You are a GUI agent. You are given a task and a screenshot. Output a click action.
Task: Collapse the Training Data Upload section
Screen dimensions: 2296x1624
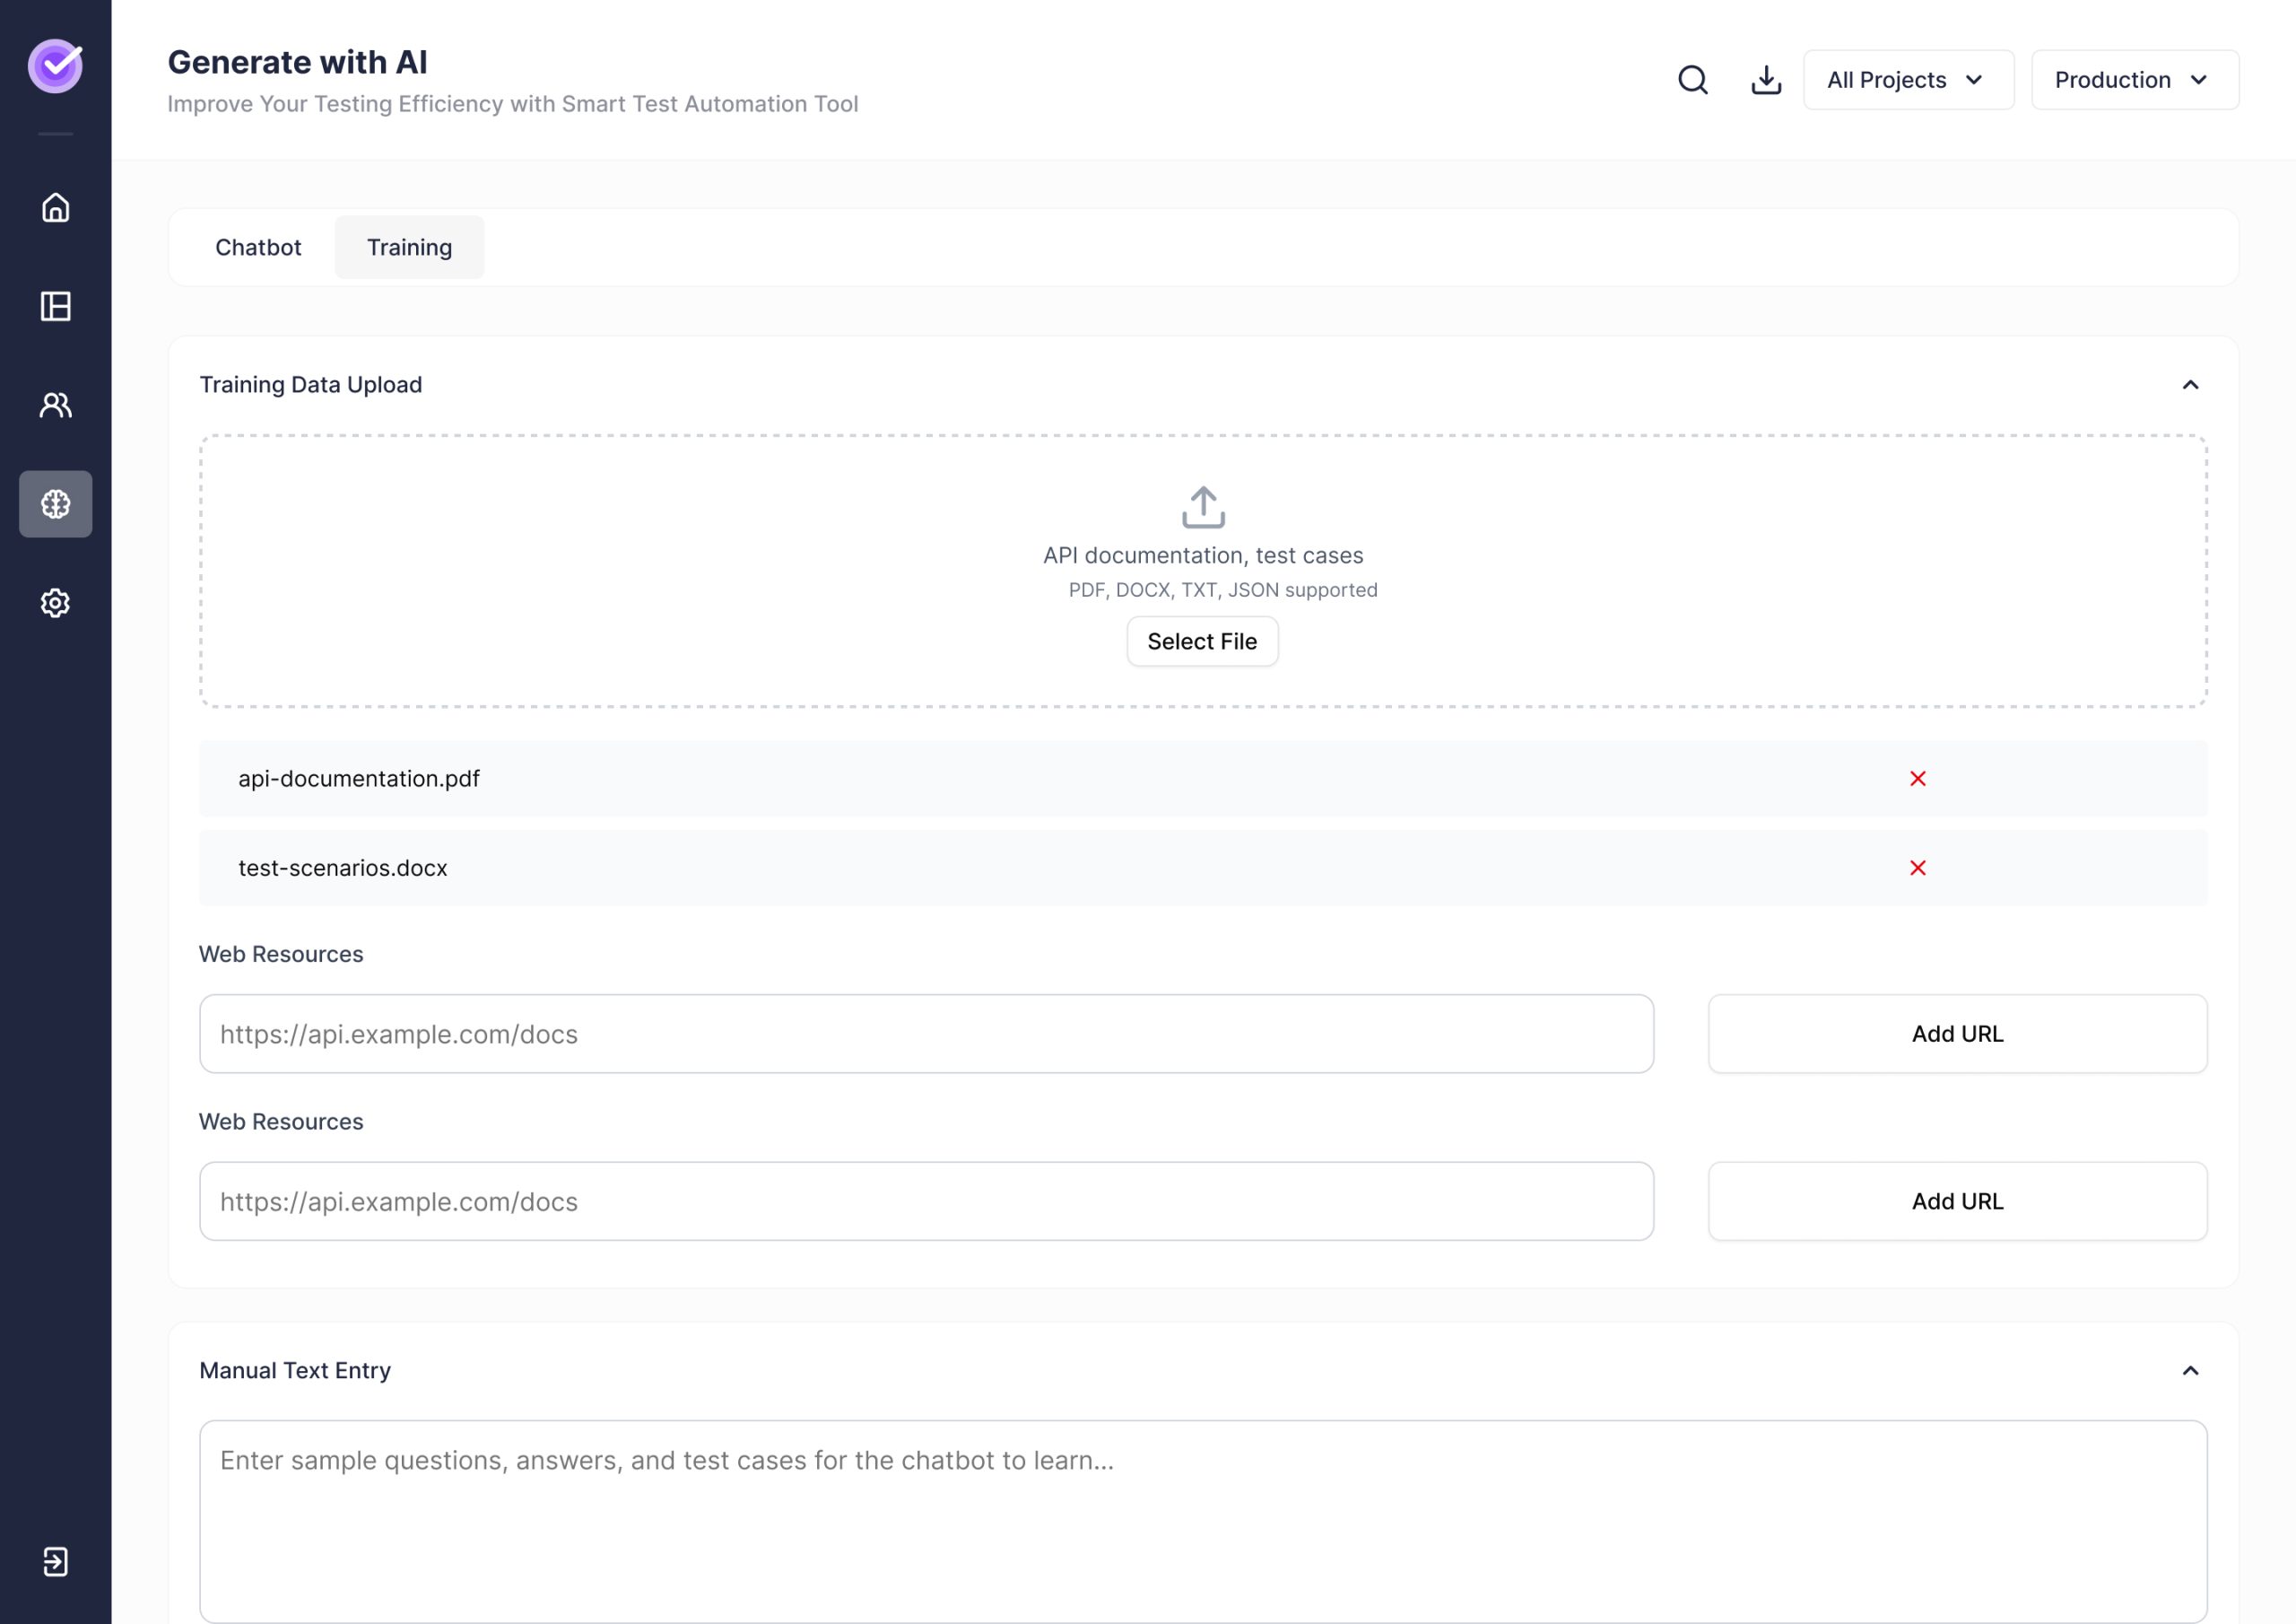[2190, 385]
